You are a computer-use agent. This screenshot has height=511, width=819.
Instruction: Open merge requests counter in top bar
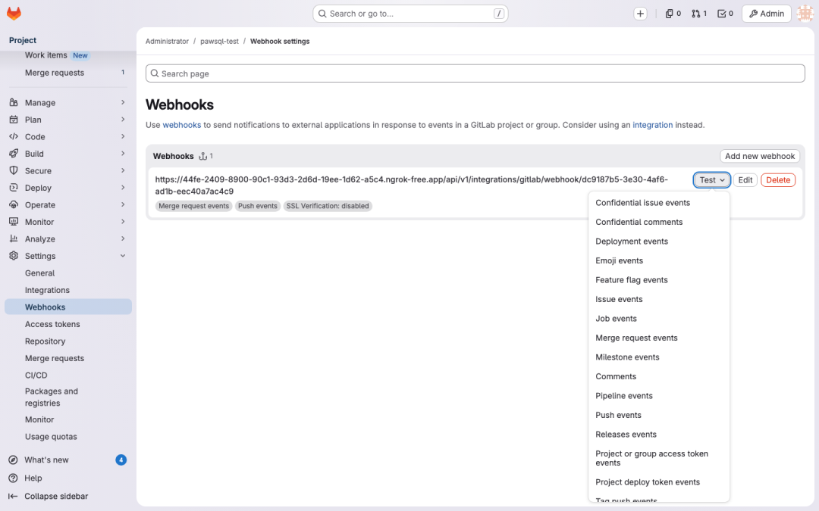[699, 14]
